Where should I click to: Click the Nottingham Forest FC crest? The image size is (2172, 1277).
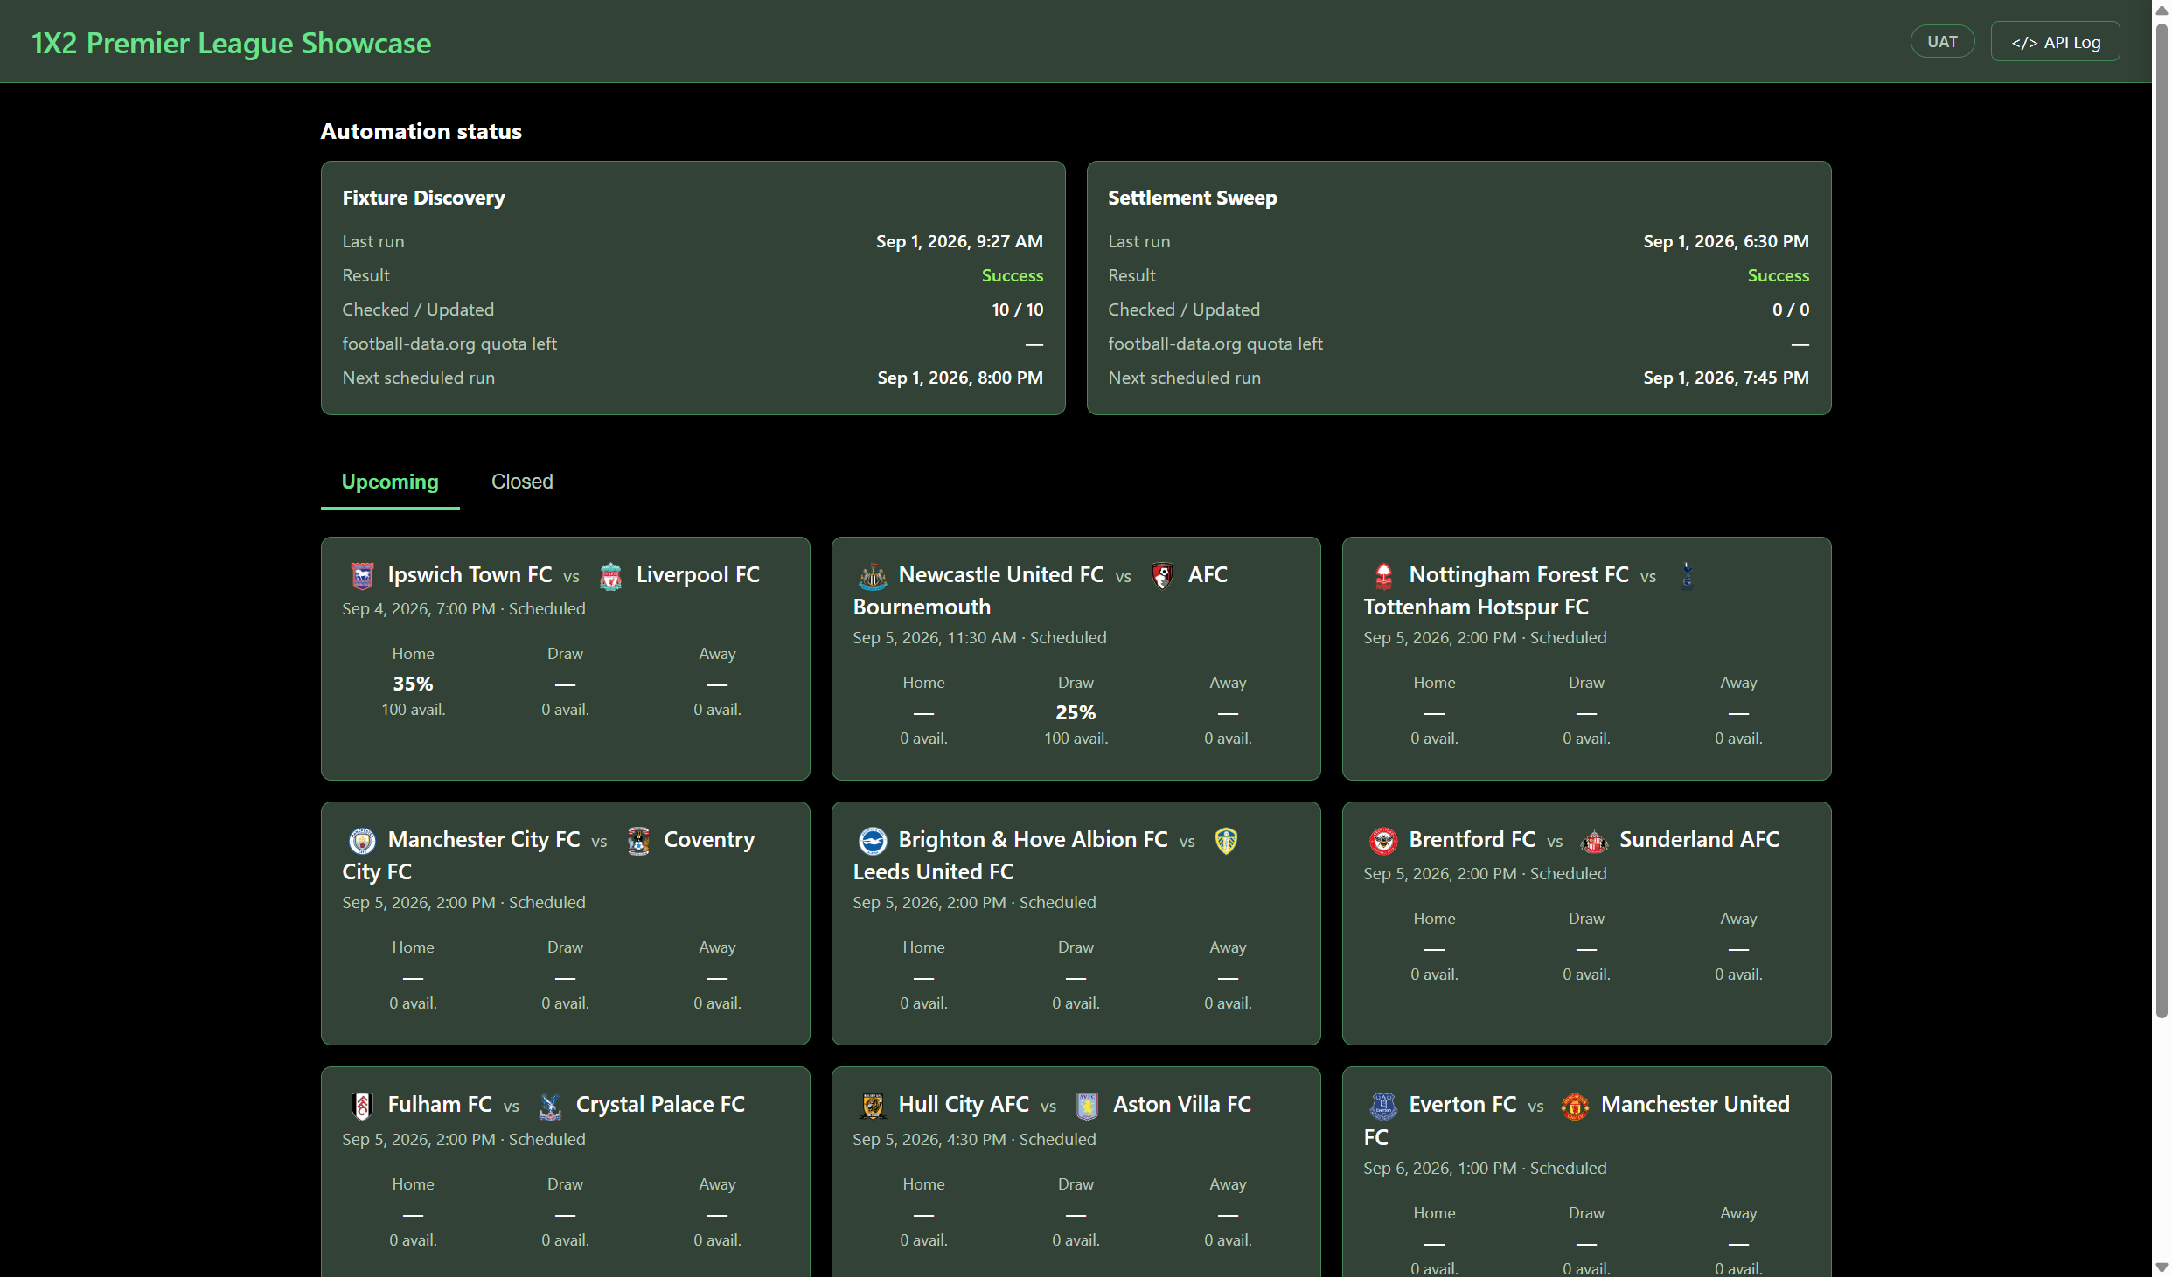tap(1383, 576)
